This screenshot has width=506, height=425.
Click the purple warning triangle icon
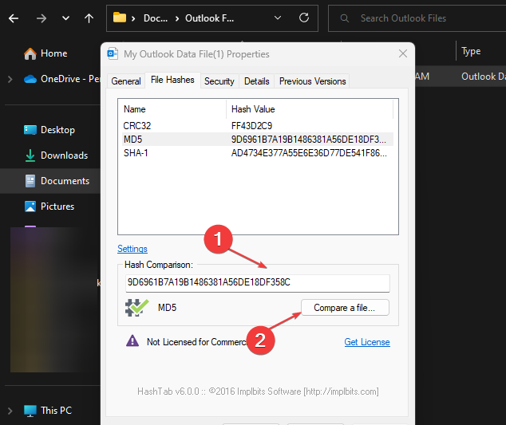[x=132, y=340]
